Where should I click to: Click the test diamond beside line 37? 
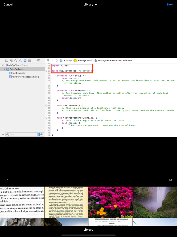[x=46, y=106]
